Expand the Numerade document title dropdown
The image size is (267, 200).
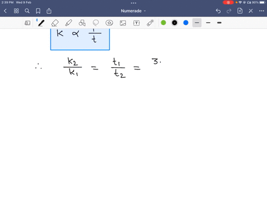133,11
